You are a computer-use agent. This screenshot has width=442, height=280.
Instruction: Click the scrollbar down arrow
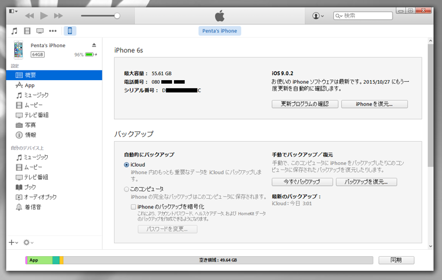click(x=430, y=246)
